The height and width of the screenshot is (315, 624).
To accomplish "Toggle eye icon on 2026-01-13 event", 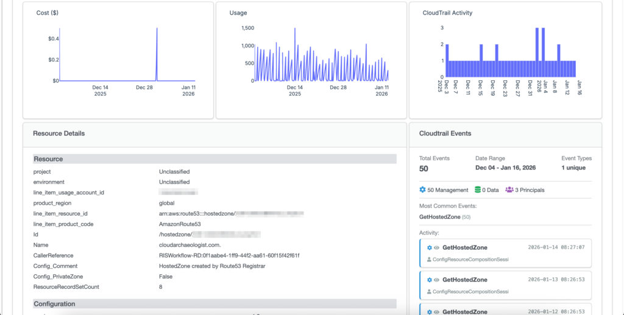I will (436, 280).
